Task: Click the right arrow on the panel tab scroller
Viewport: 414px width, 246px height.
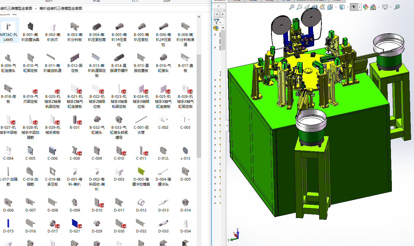Action: pyautogui.click(x=223, y=14)
